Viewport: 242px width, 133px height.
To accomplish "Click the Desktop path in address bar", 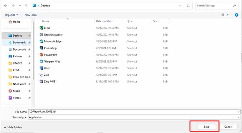I will point(45,6).
